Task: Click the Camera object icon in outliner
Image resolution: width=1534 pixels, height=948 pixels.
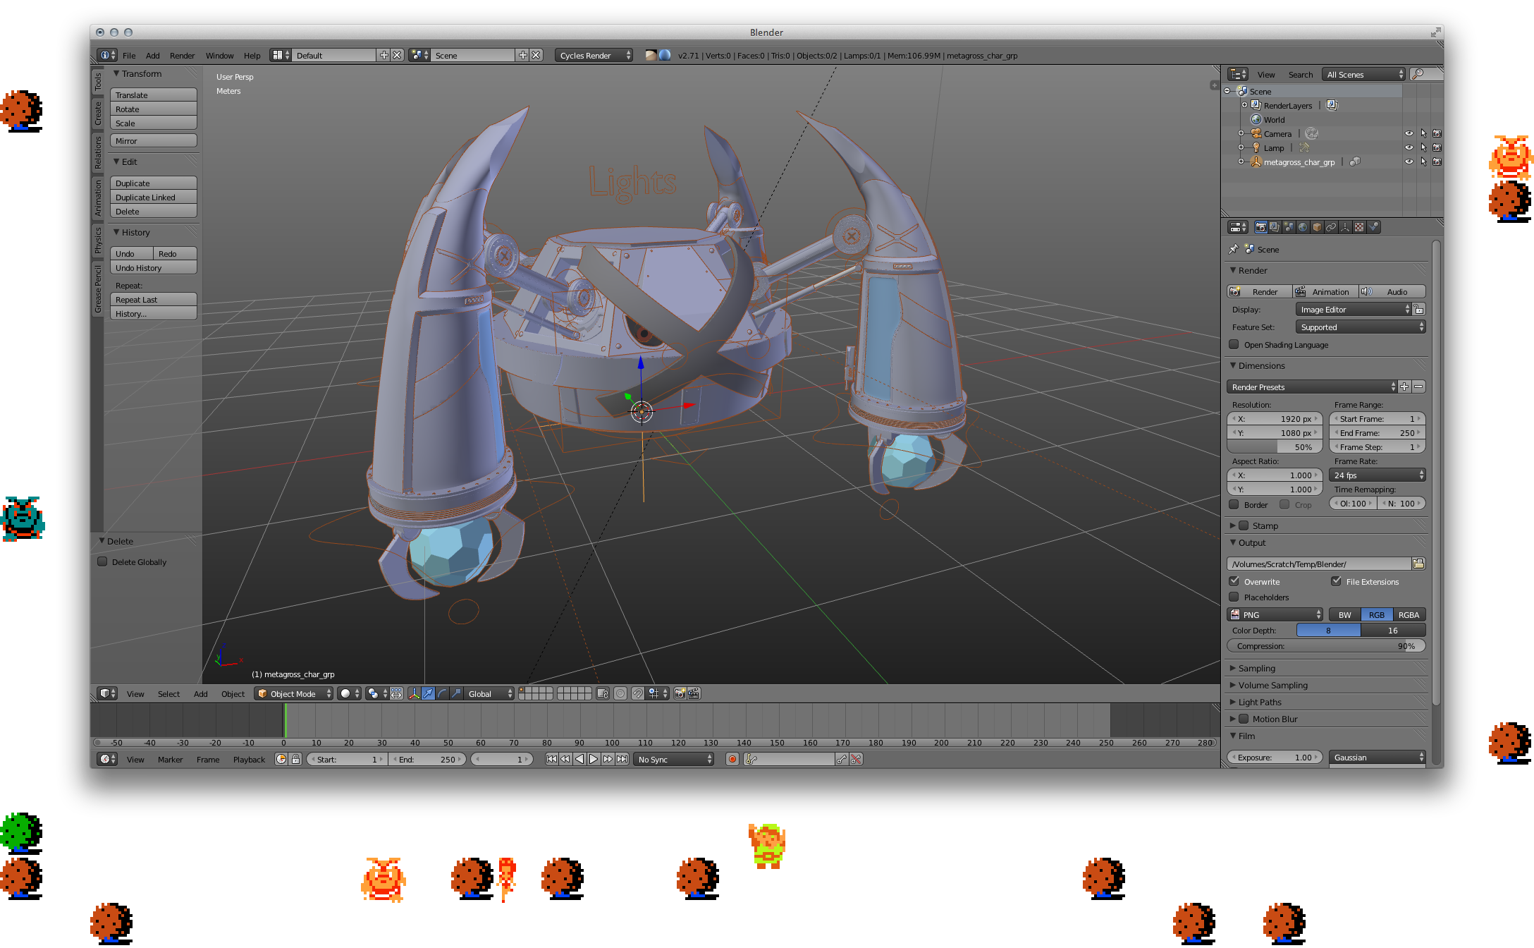Action: tap(1256, 133)
